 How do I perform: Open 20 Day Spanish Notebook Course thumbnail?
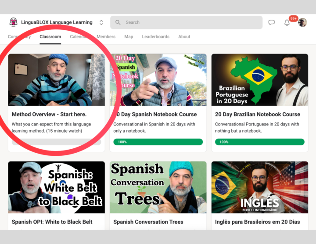tap(158, 79)
